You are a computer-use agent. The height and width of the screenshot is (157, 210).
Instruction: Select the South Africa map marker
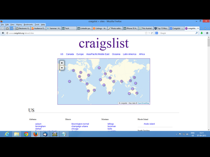(x=110, y=93)
